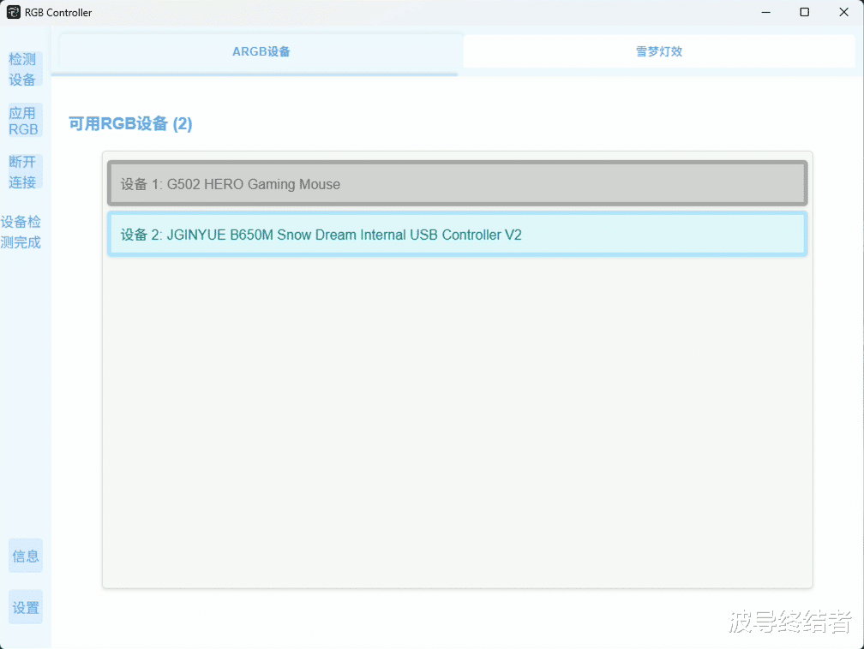
Task: Disconnect using the 断开连接 button
Action: click(25, 172)
